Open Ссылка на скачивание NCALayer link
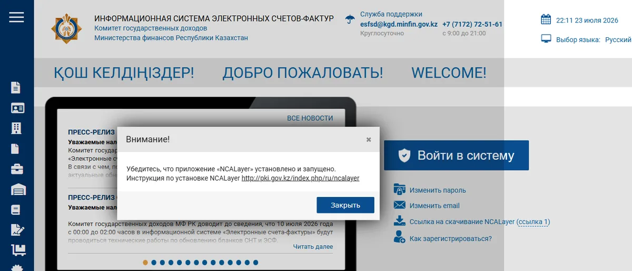This screenshot has height=271, width=632. coord(462,222)
